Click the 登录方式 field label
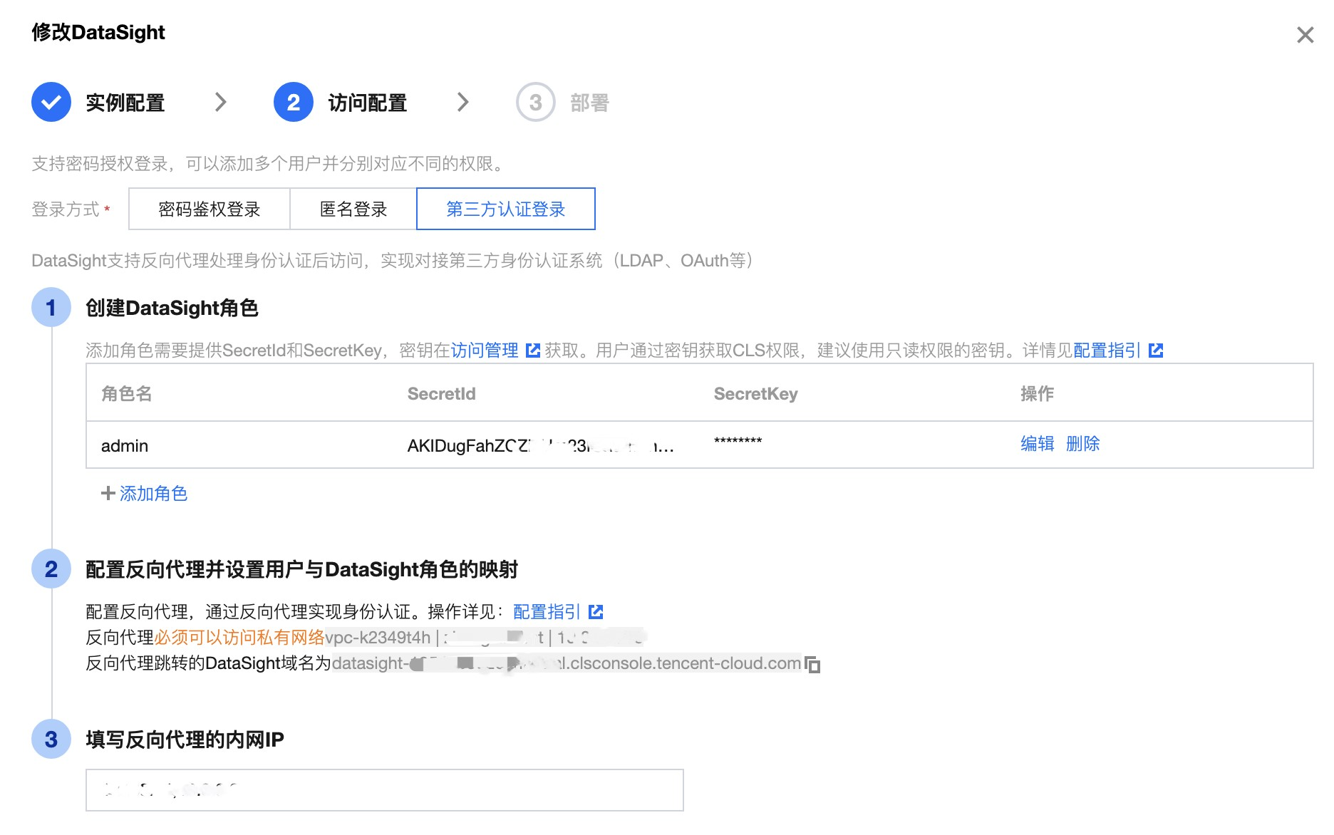This screenshot has height=835, width=1334. click(x=66, y=209)
